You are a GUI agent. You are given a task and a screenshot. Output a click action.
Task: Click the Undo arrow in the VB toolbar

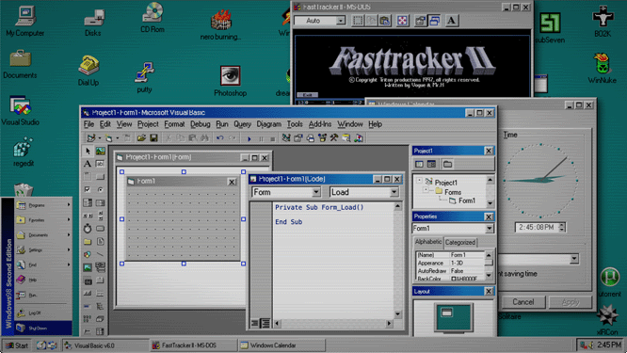(x=219, y=138)
